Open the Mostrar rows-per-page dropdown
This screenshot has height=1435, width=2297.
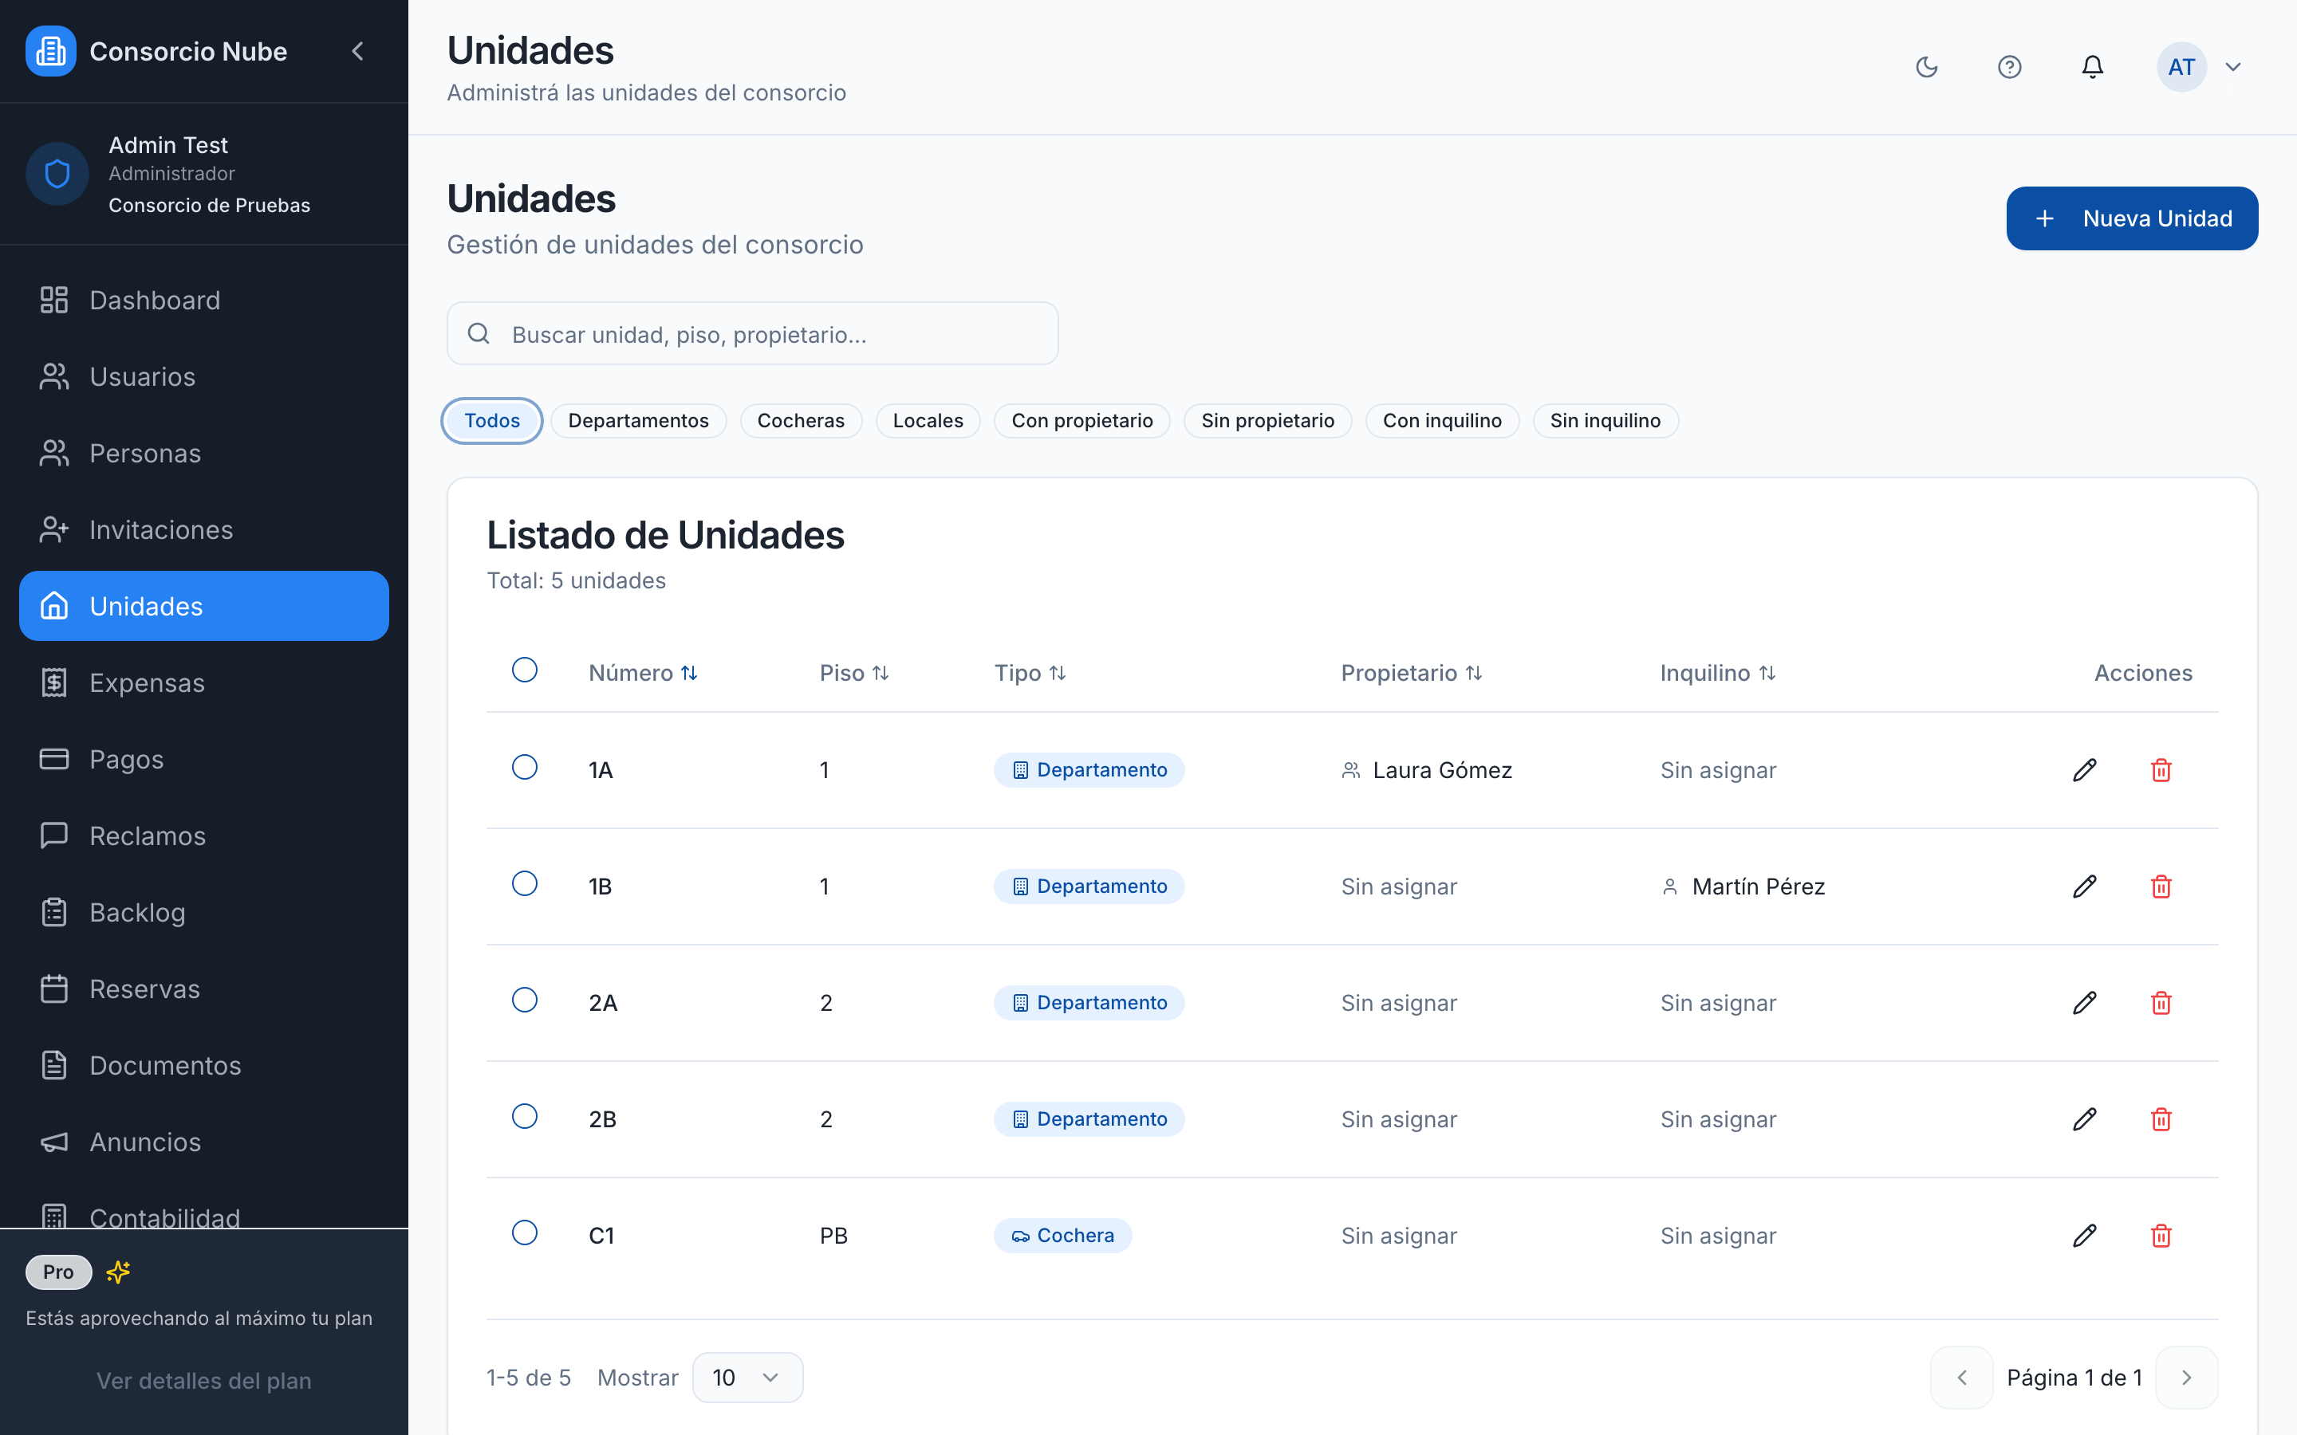point(747,1377)
